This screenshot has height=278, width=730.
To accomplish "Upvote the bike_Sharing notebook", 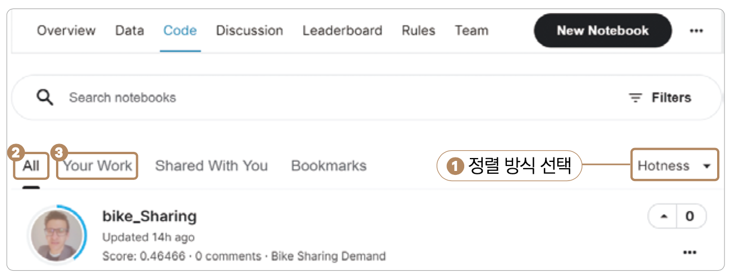I will pos(664,216).
